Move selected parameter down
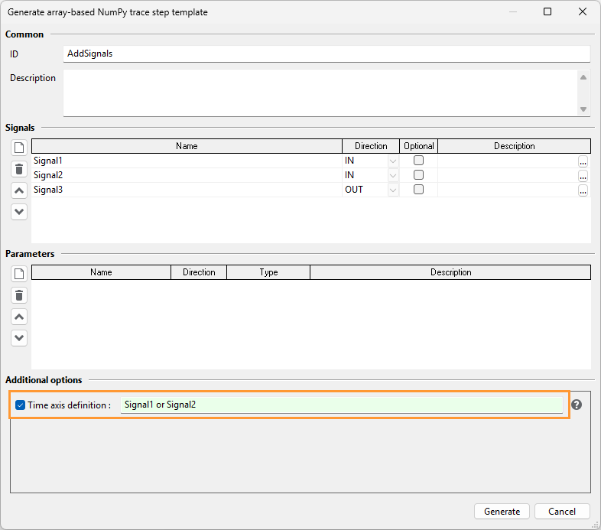 tap(19, 338)
